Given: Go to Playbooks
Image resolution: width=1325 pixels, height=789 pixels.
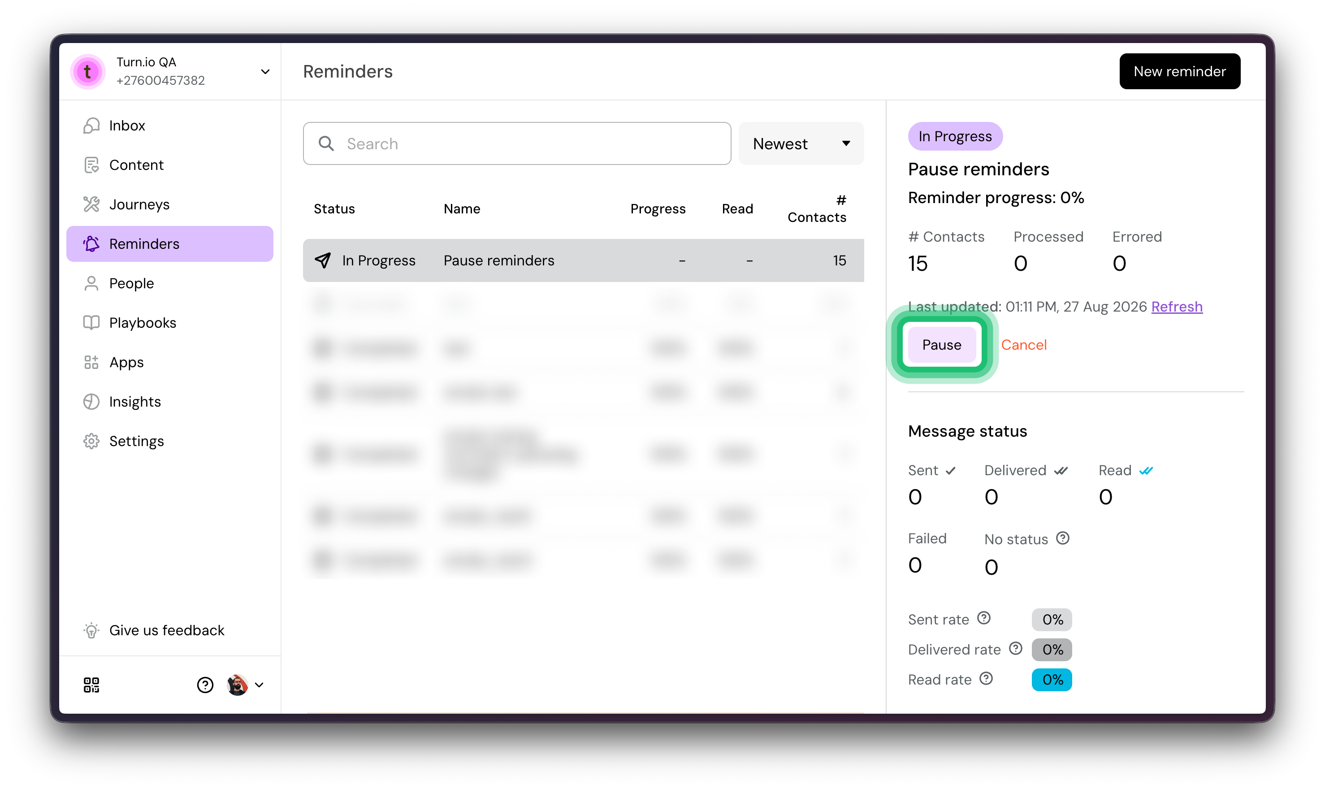Looking at the screenshot, I should (x=169, y=323).
